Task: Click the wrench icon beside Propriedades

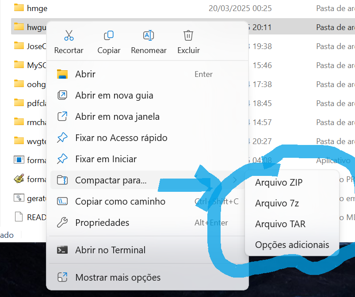Action: point(62,222)
